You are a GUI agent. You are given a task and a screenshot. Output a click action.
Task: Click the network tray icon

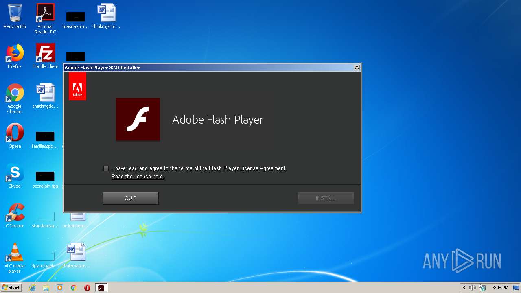coord(482,288)
